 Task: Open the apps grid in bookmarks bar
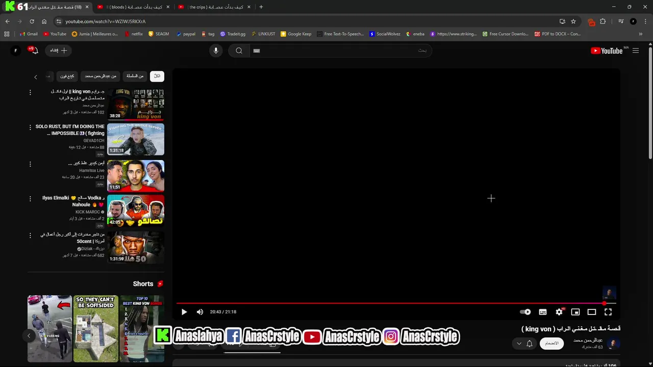(x=7, y=34)
